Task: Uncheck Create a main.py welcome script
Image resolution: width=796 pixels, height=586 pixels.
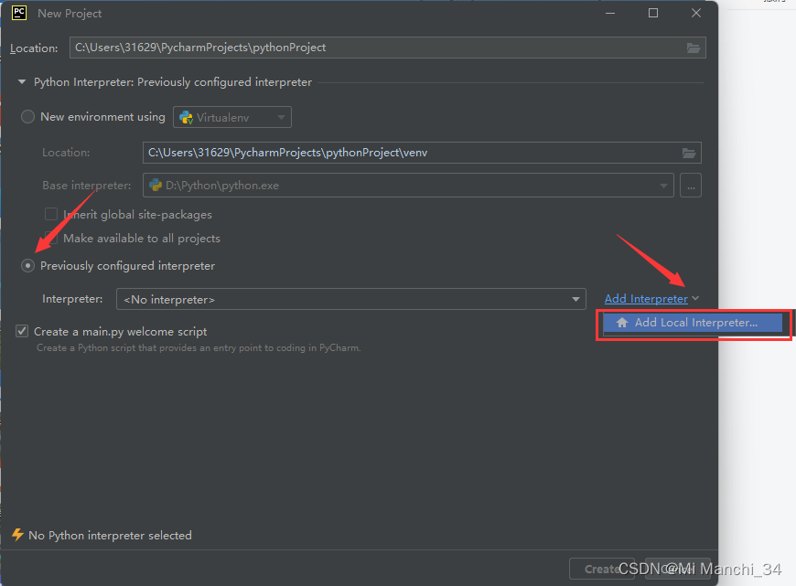Action: click(x=22, y=331)
